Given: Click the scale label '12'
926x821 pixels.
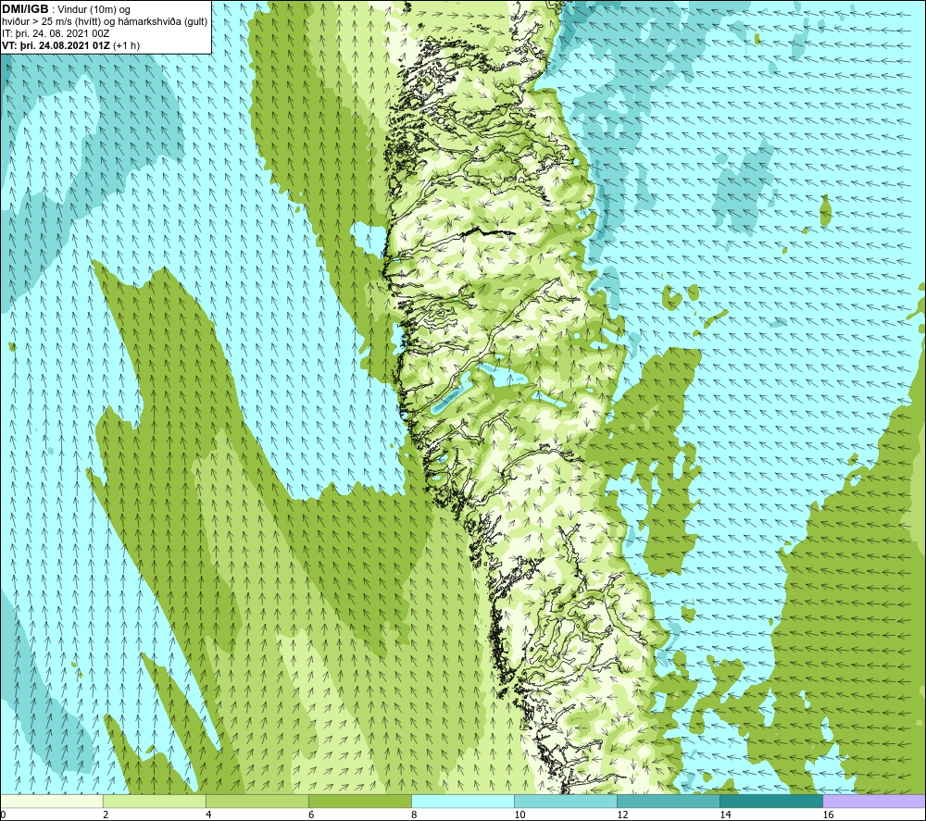Looking at the screenshot, I should (622, 815).
